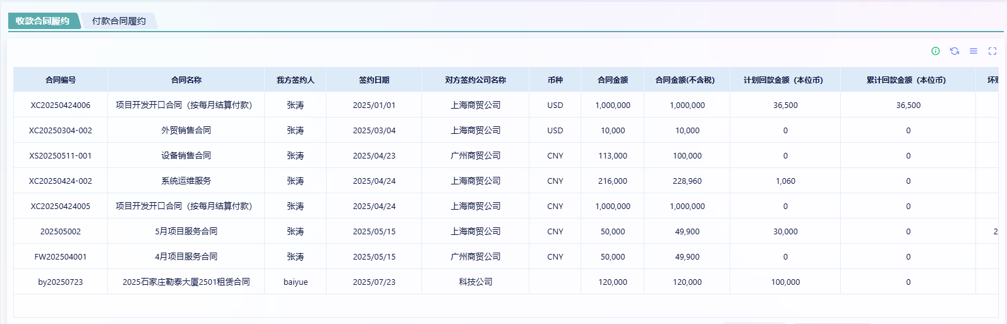
Task: Click signer baiyue in the last row
Action: click(296, 282)
